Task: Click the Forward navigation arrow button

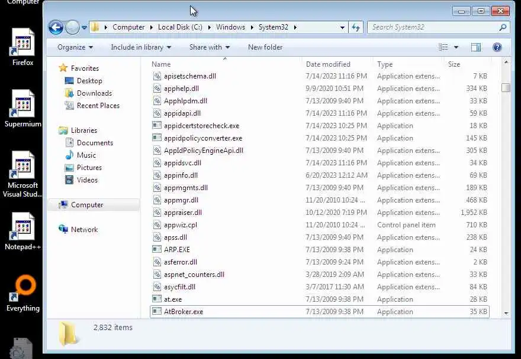Action: 72,27
